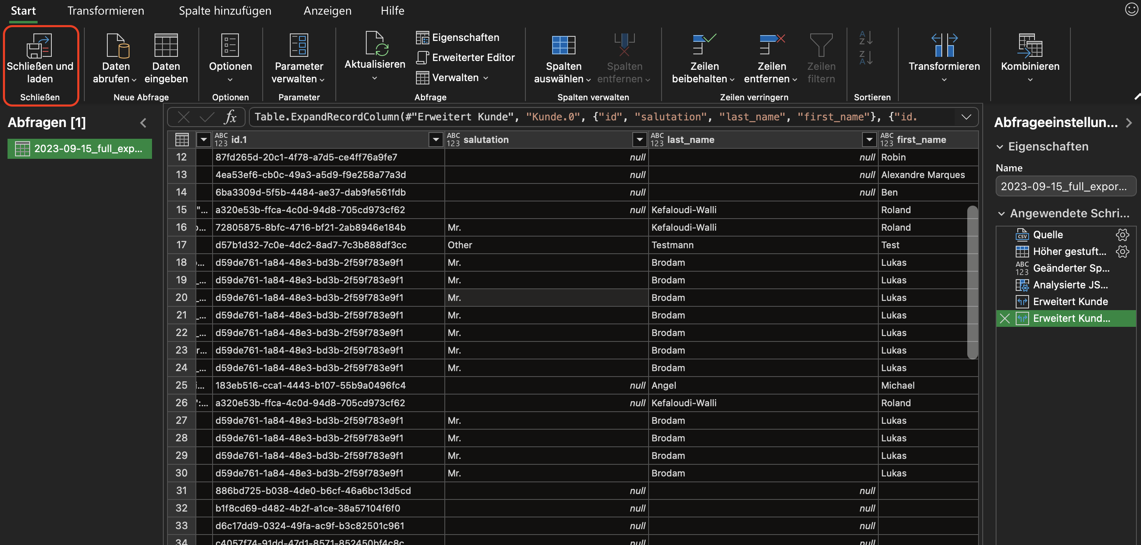This screenshot has width=1141, height=545.
Task: Collapse the Abfrageeinstellungen pane
Action: pos(1128,123)
